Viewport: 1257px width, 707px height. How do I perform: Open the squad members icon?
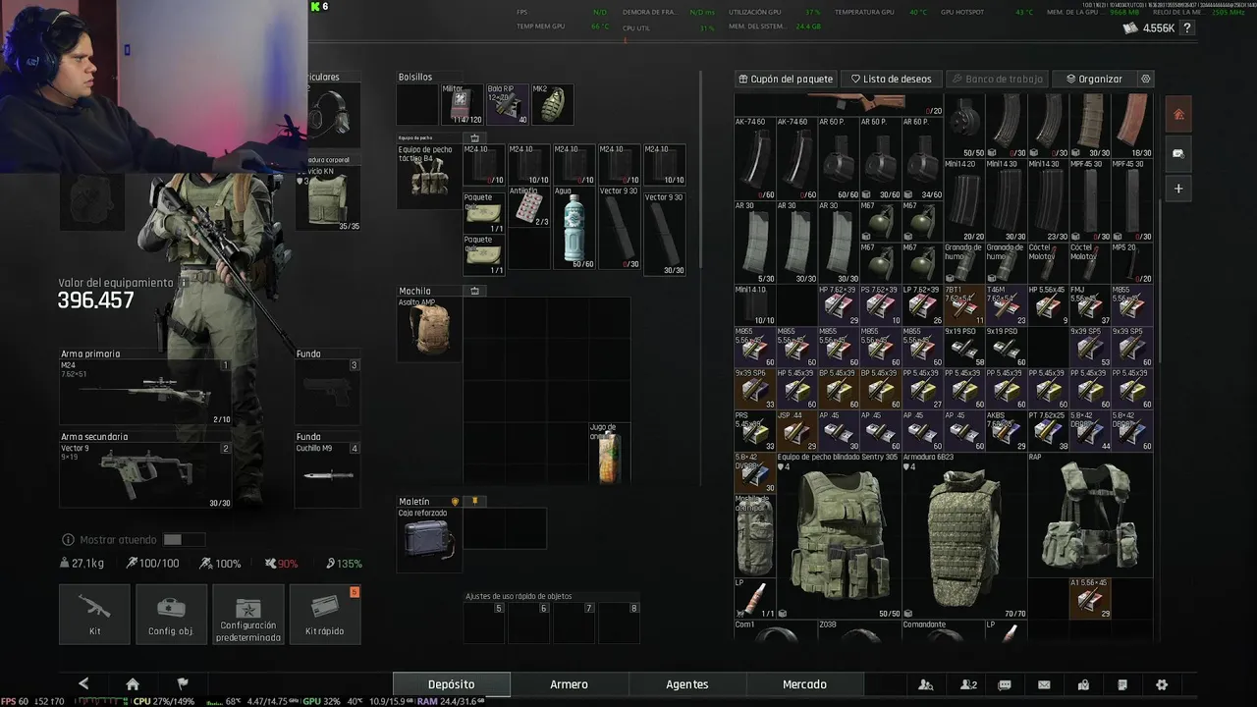tap(968, 684)
